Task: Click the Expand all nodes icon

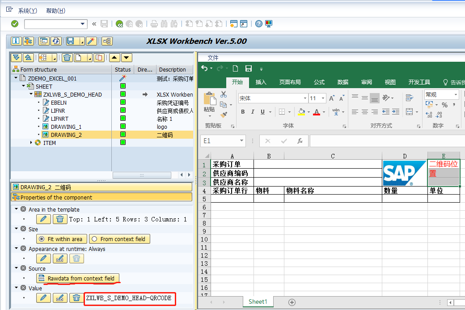Action: [x=16, y=58]
